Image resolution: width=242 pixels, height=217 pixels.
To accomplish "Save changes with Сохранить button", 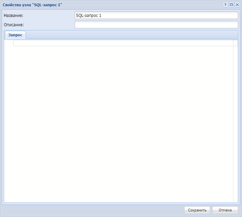I will point(197,210).
